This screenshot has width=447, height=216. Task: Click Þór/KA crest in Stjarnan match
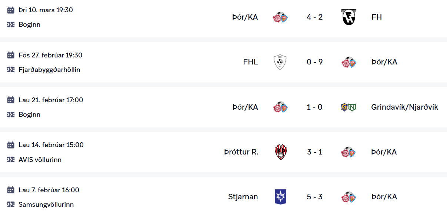[x=348, y=197]
